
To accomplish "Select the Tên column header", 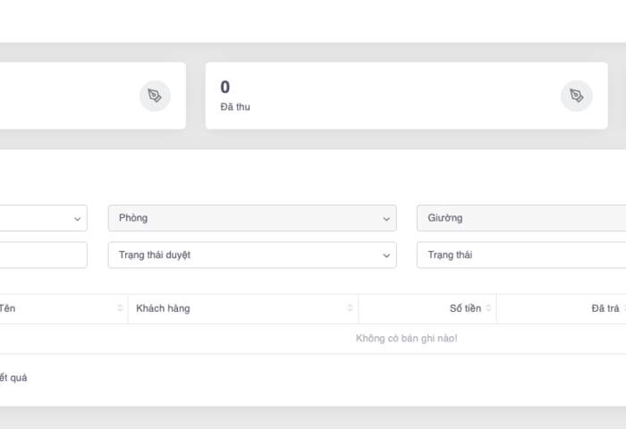I will click(x=7, y=308).
